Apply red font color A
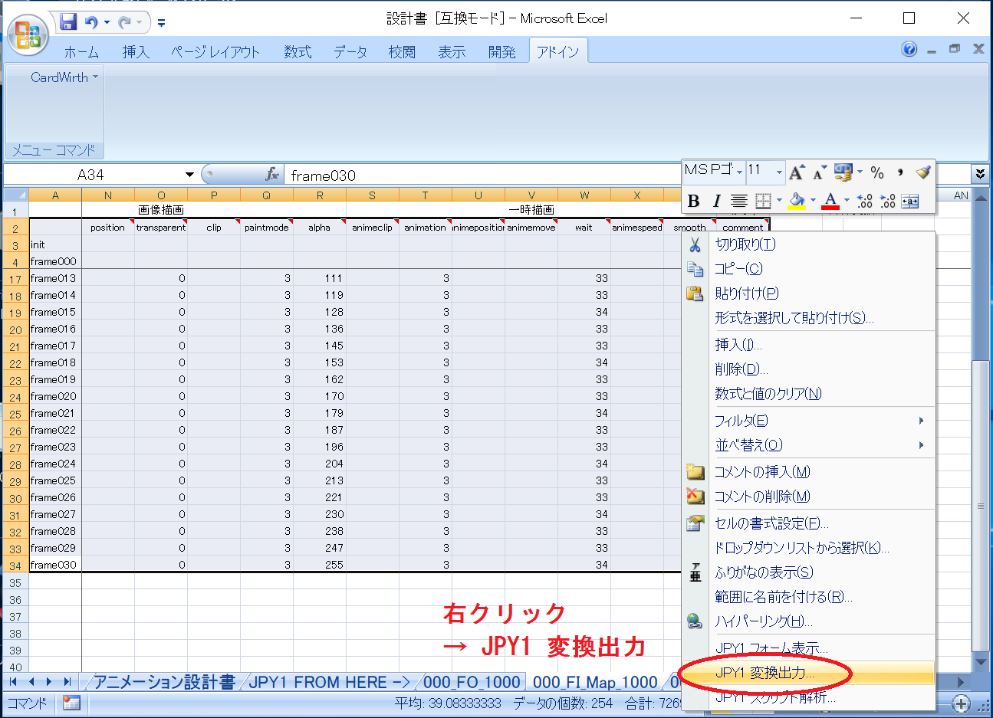993x718 pixels. (x=830, y=201)
